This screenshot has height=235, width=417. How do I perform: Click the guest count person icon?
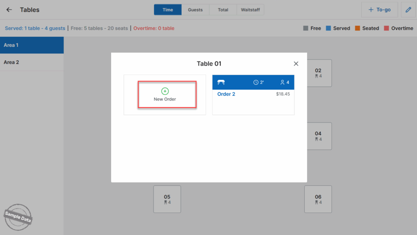283,82
